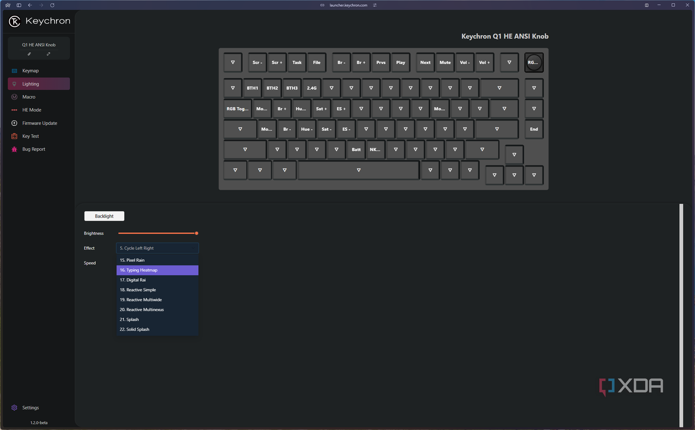Click the lighting panel vertical scrollbar
This screenshot has width=695, height=430.
(x=681, y=315)
